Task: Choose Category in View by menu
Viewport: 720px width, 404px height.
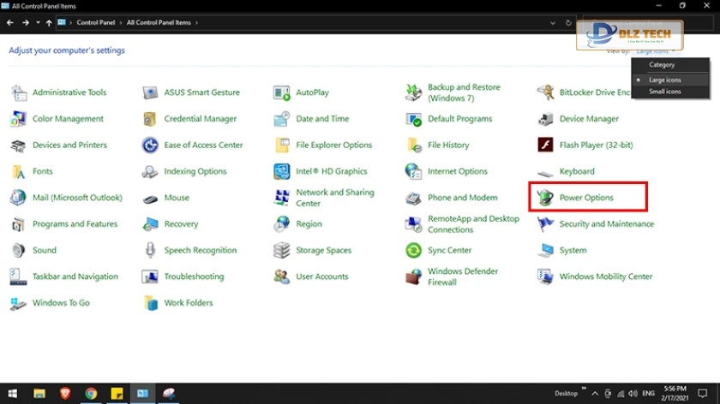Action: (661, 65)
